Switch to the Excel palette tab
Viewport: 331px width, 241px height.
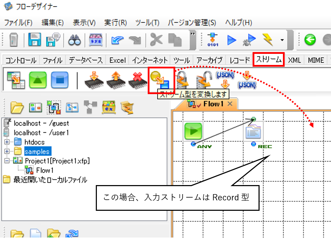tap(117, 60)
